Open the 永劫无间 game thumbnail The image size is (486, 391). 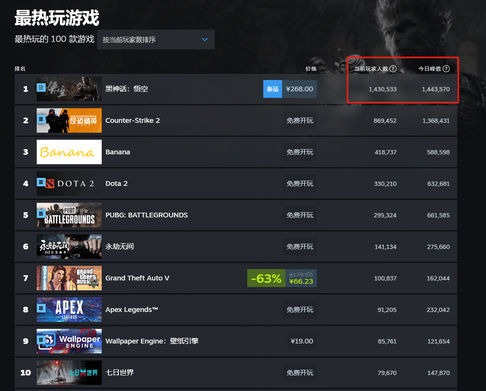69,247
